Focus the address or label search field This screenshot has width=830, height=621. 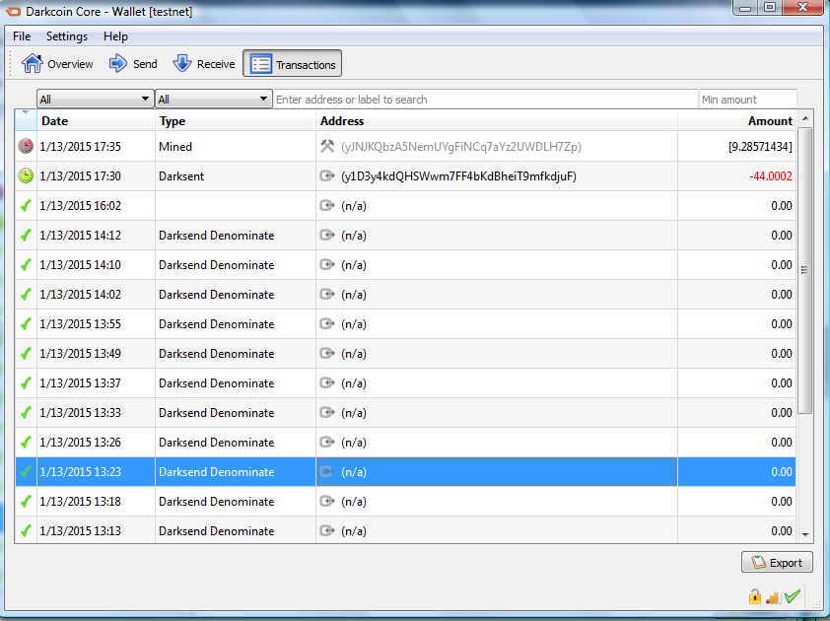(485, 99)
